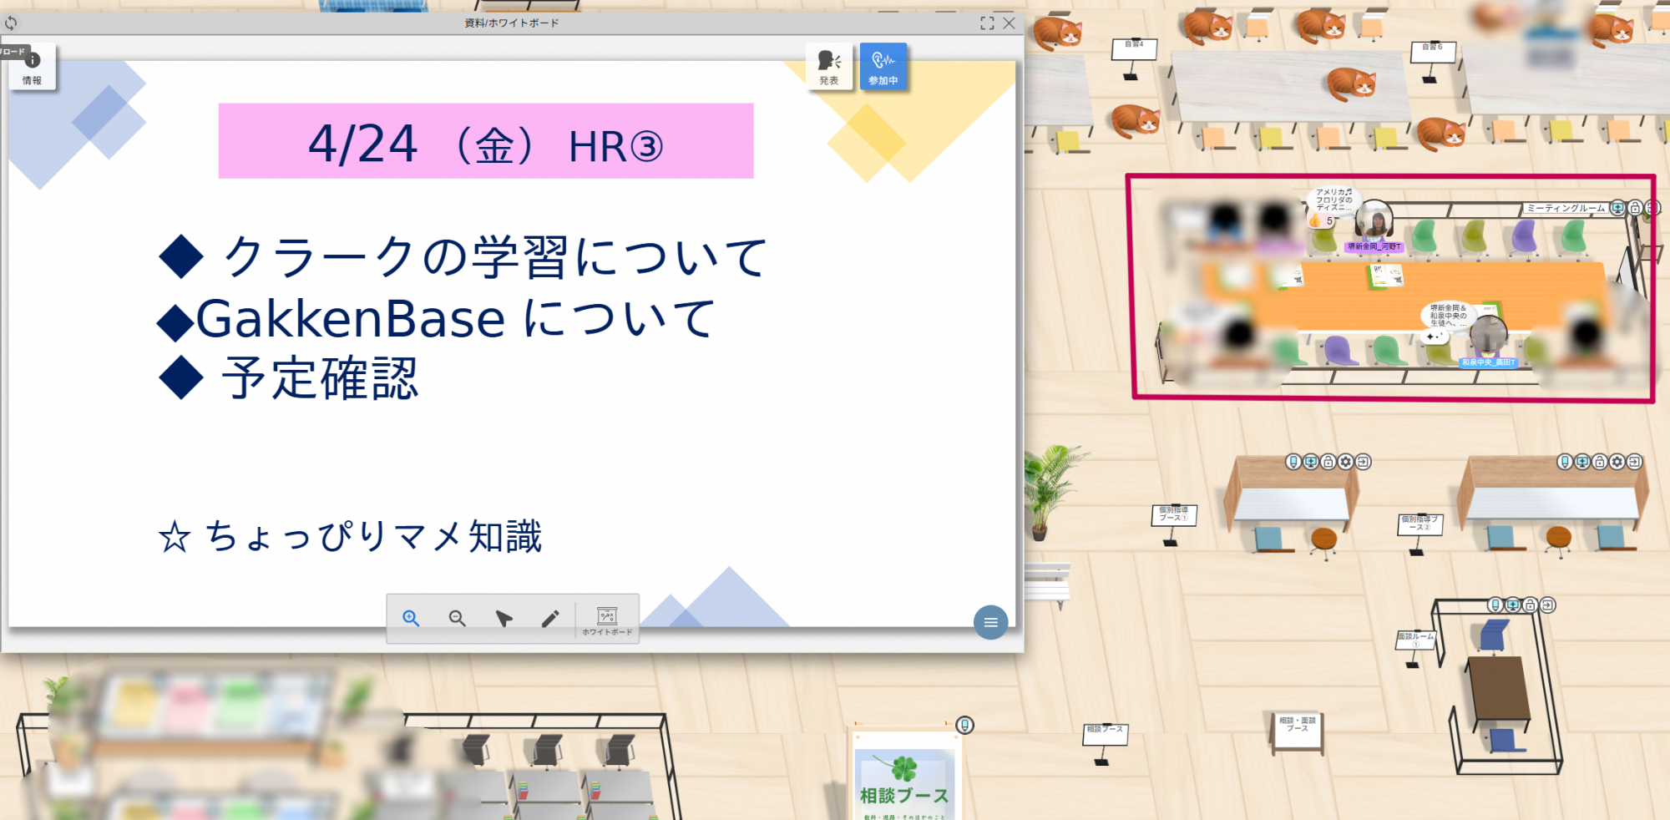Open the 情報 info panel
The height and width of the screenshot is (820, 1670).
[33, 67]
